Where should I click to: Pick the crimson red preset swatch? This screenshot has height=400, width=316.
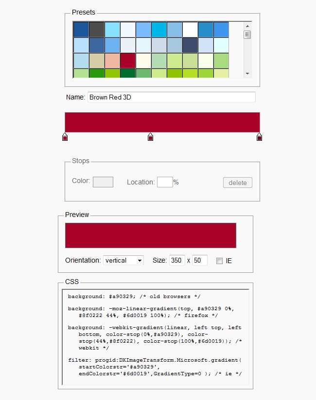click(x=128, y=61)
